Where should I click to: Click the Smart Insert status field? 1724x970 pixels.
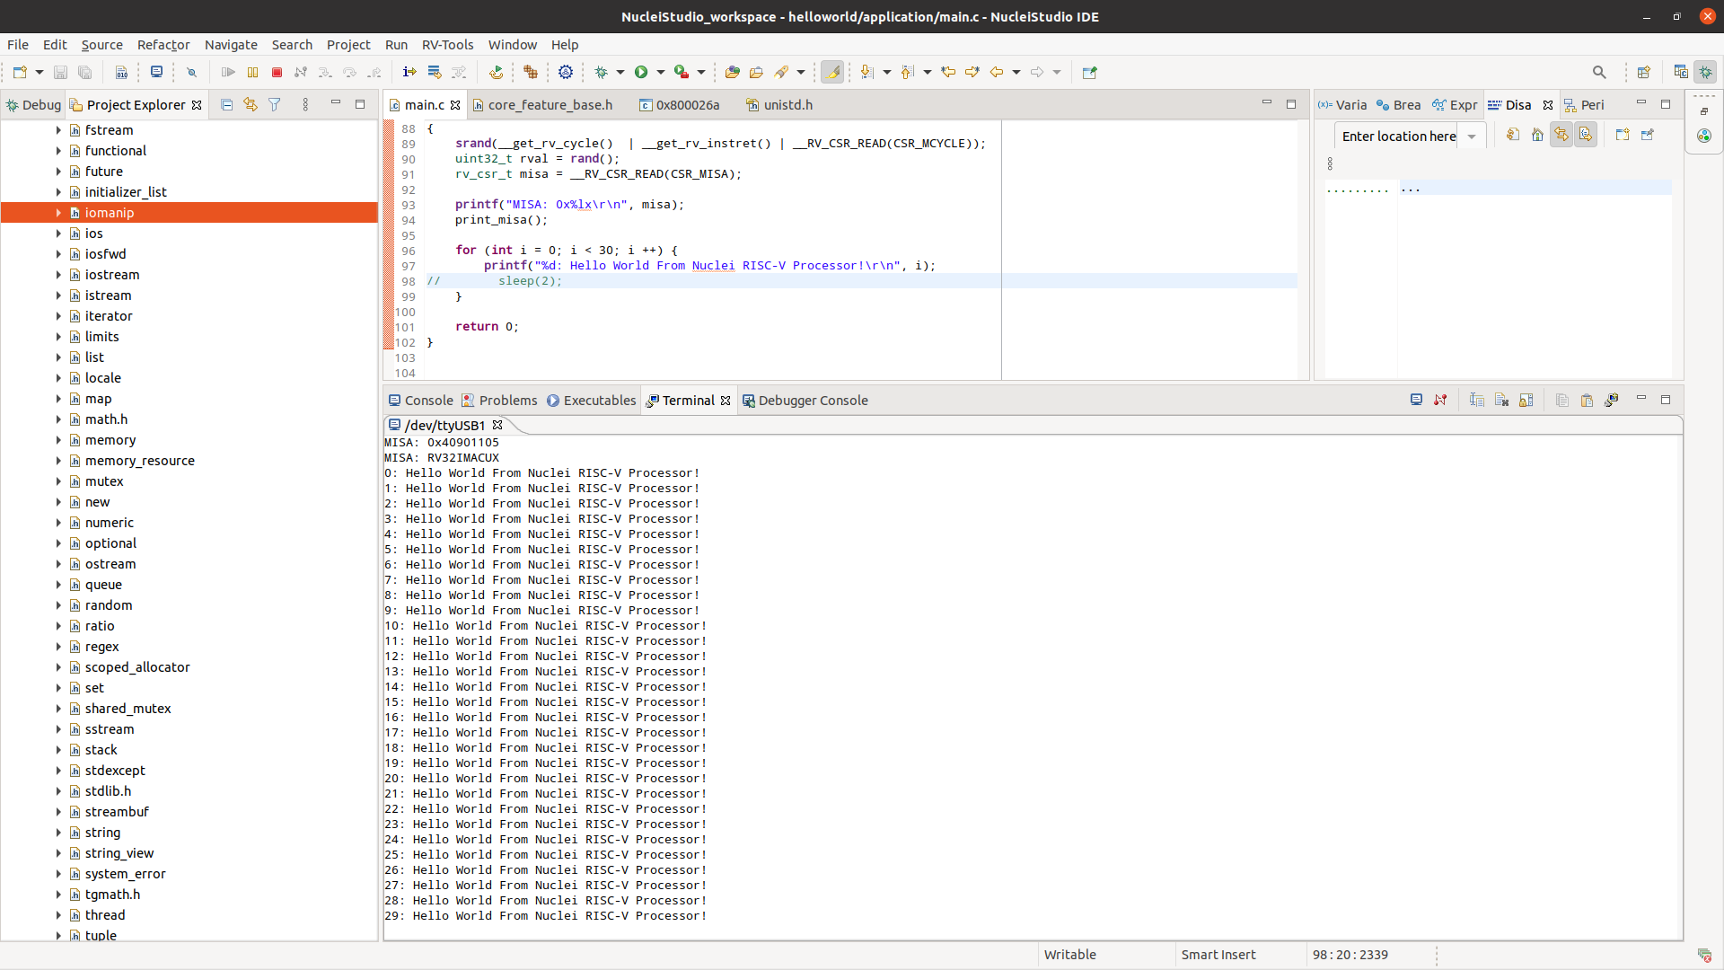(1218, 955)
